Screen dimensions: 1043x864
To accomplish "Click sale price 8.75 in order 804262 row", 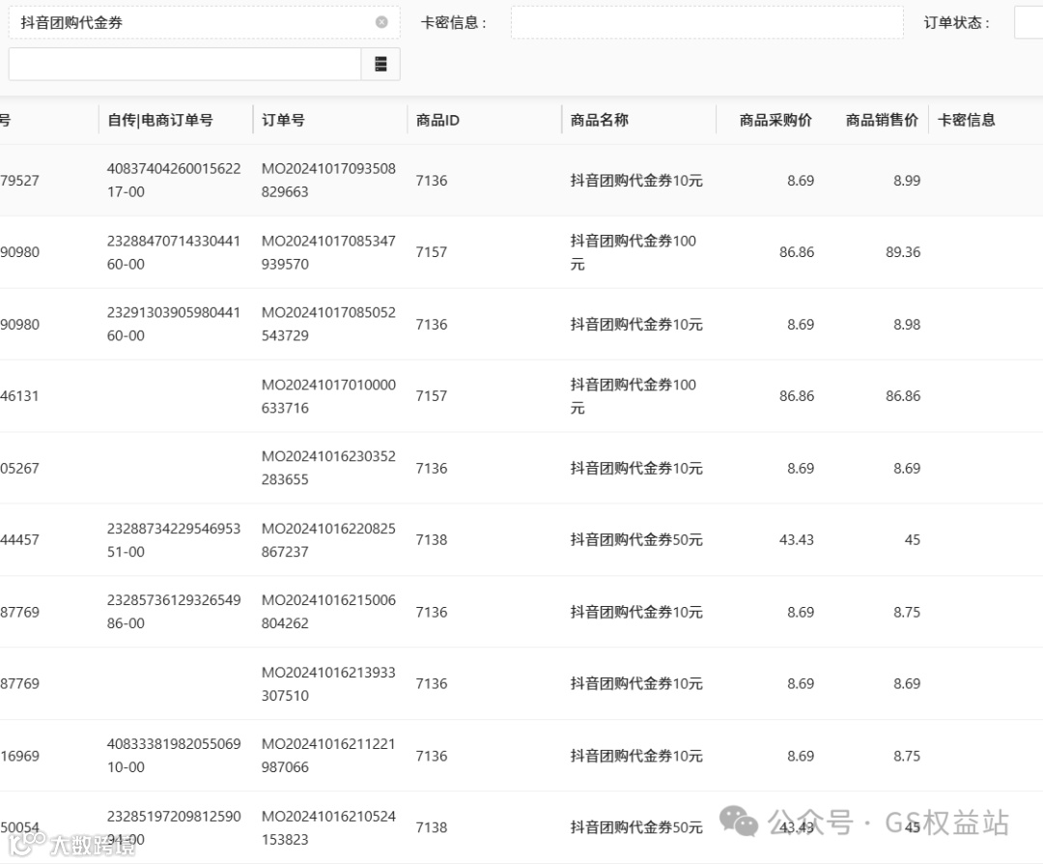I will point(907,612).
